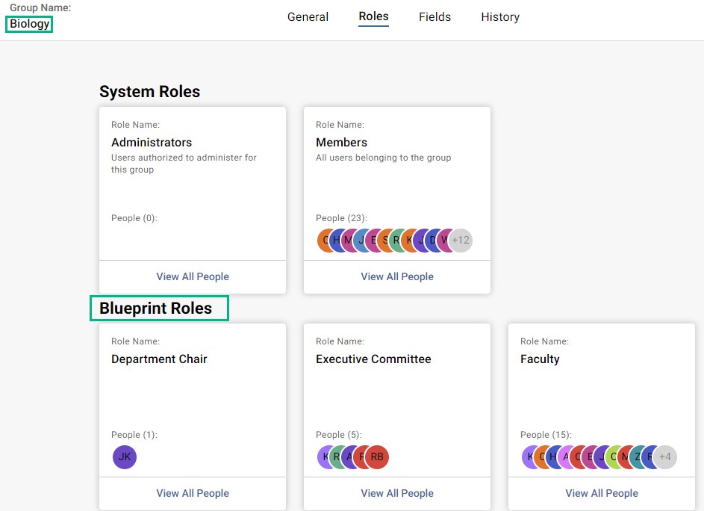This screenshot has width=704, height=511.
Task: Click the Blueprint Roles heading
Action: pos(159,307)
